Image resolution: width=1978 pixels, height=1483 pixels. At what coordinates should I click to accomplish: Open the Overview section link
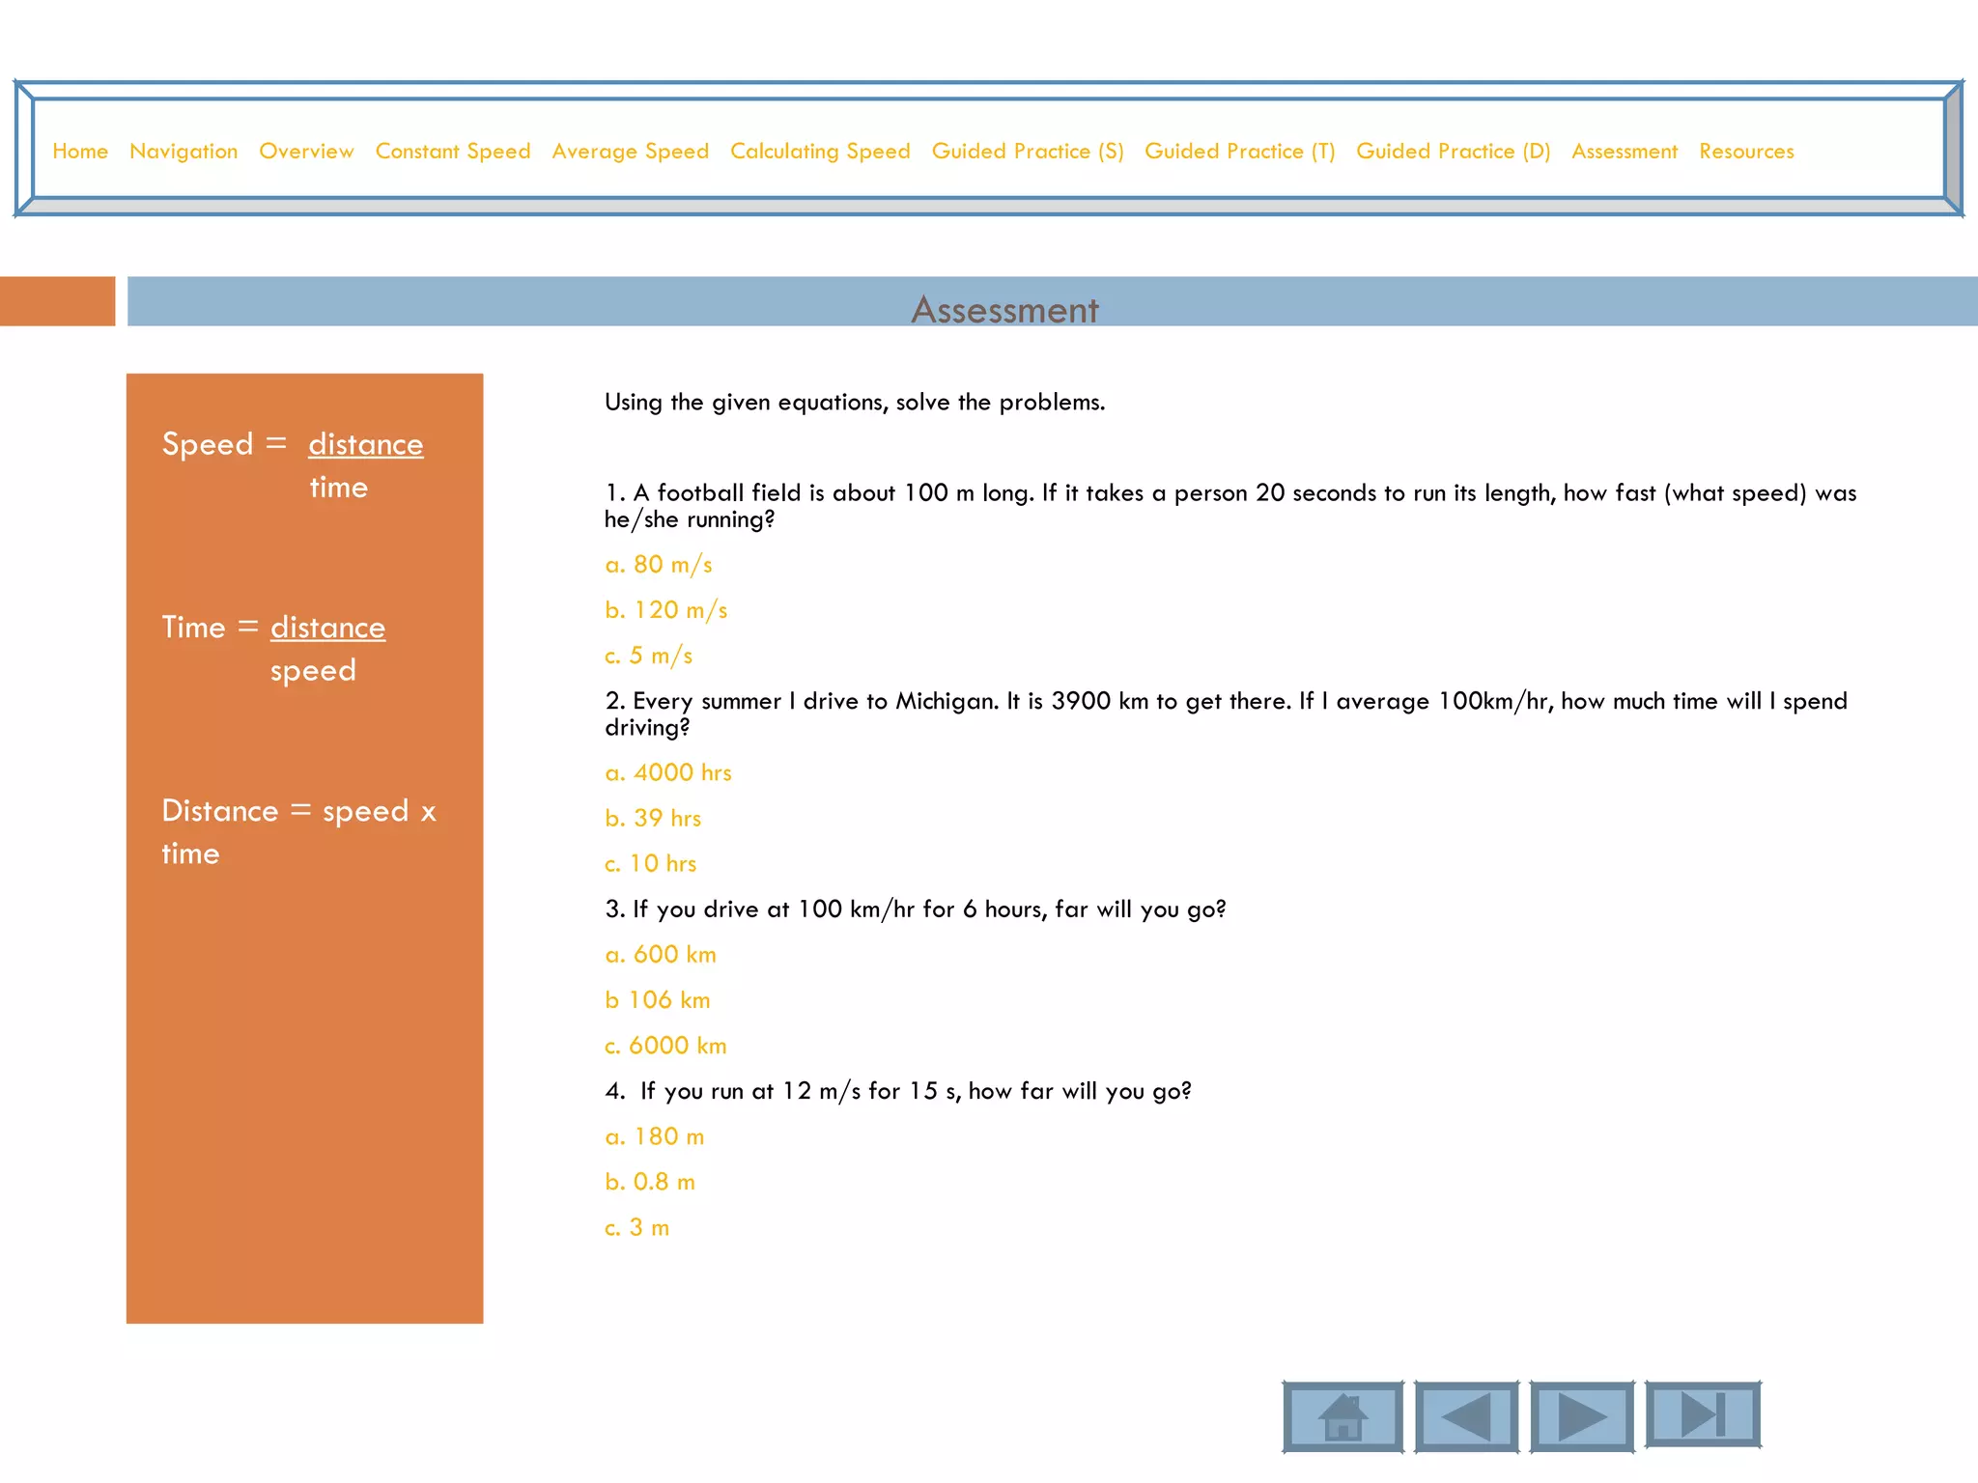click(x=306, y=152)
